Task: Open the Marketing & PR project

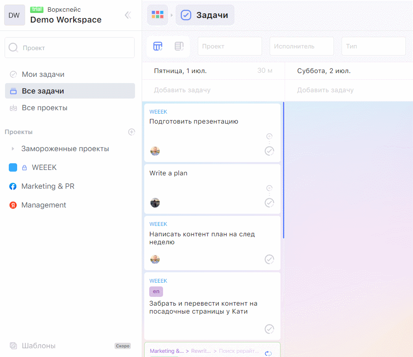Action: point(48,186)
